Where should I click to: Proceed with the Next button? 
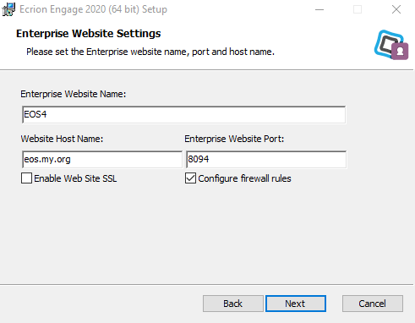tap(296, 304)
